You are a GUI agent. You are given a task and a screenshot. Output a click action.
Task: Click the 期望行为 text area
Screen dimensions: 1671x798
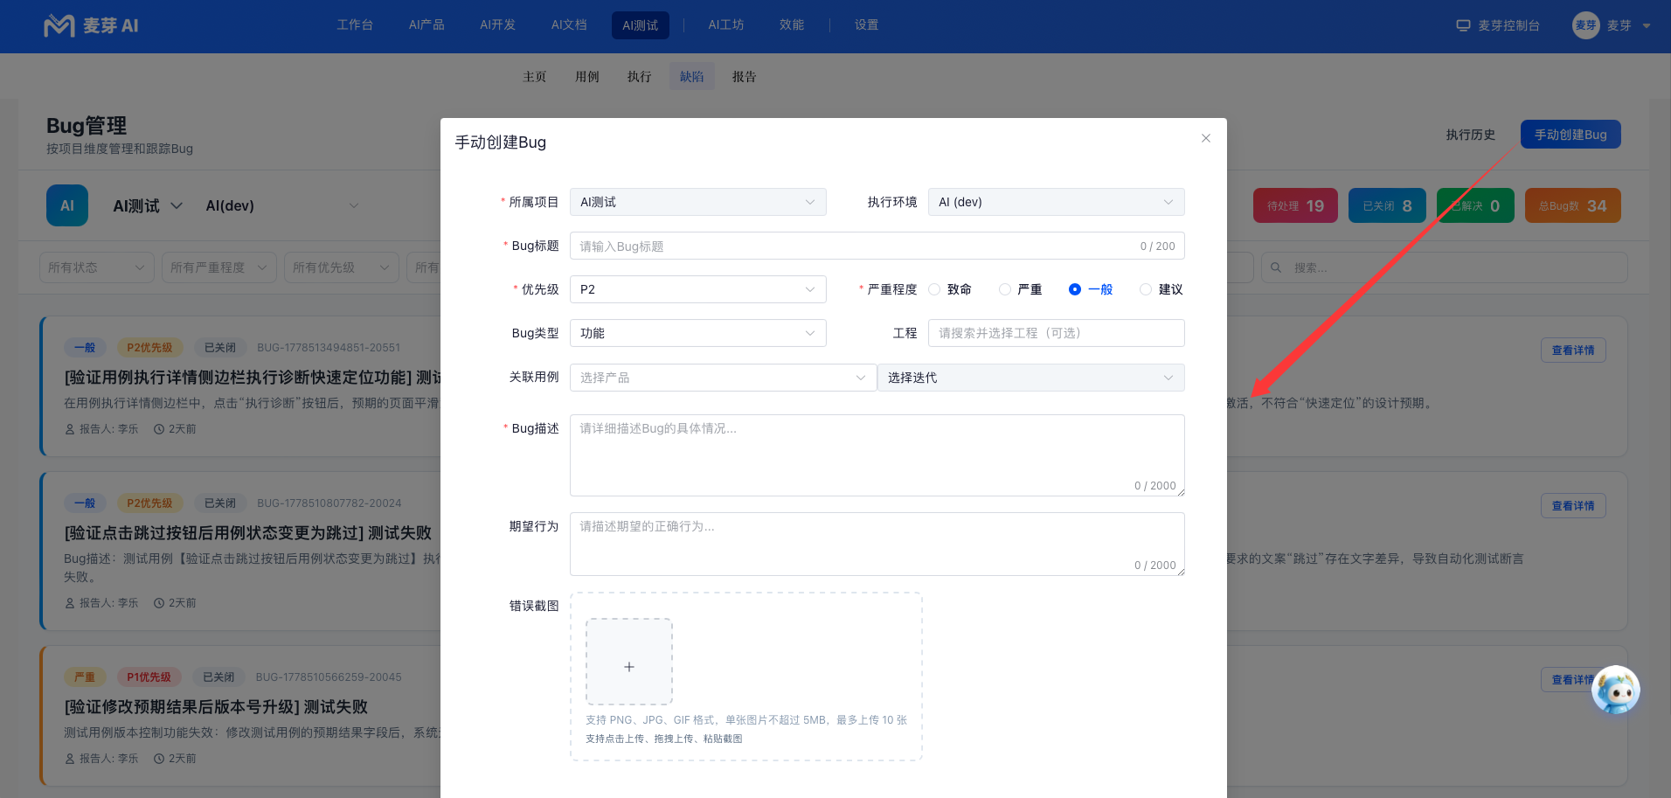click(877, 544)
